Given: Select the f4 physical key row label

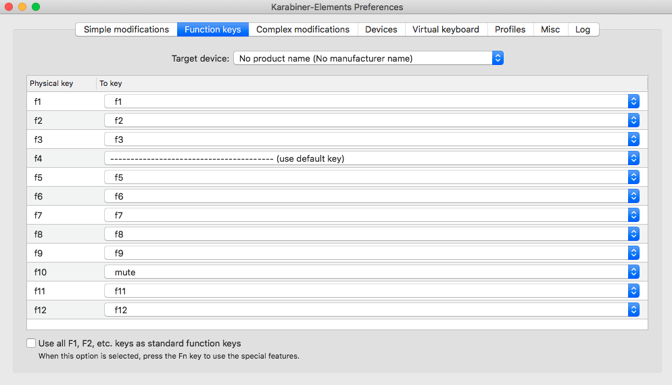Looking at the screenshot, I should tap(38, 158).
